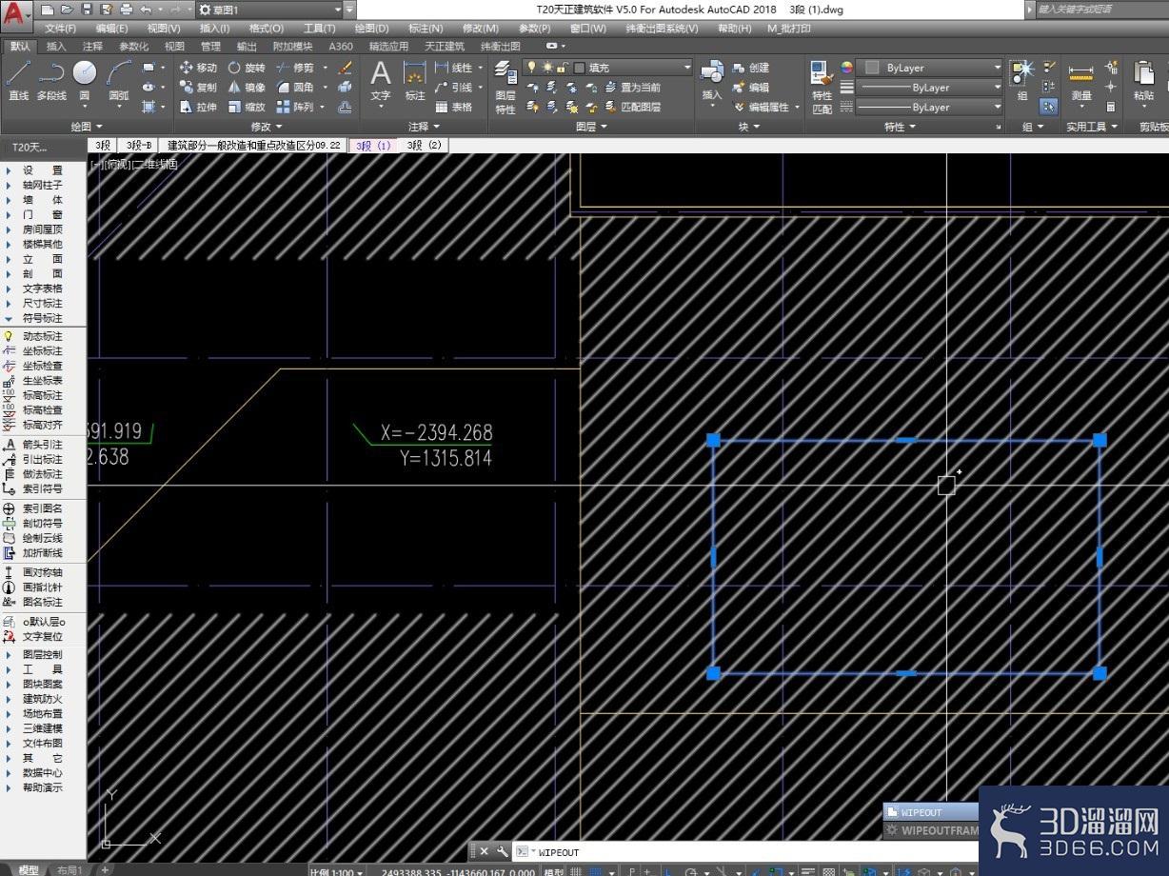Viewport: 1169px width, 876px height.
Task: Click 置为当前 (Make Current) layer button
Action: pyautogui.click(x=634, y=88)
